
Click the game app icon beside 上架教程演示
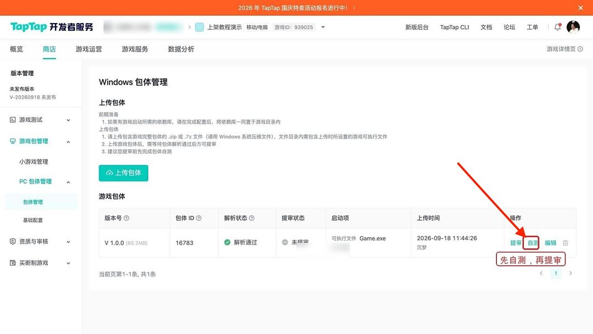click(x=199, y=27)
